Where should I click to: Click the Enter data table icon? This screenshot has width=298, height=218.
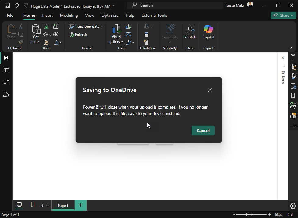tap(56, 26)
